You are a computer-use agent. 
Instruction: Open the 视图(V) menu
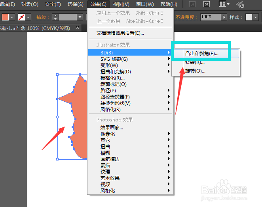121,4
